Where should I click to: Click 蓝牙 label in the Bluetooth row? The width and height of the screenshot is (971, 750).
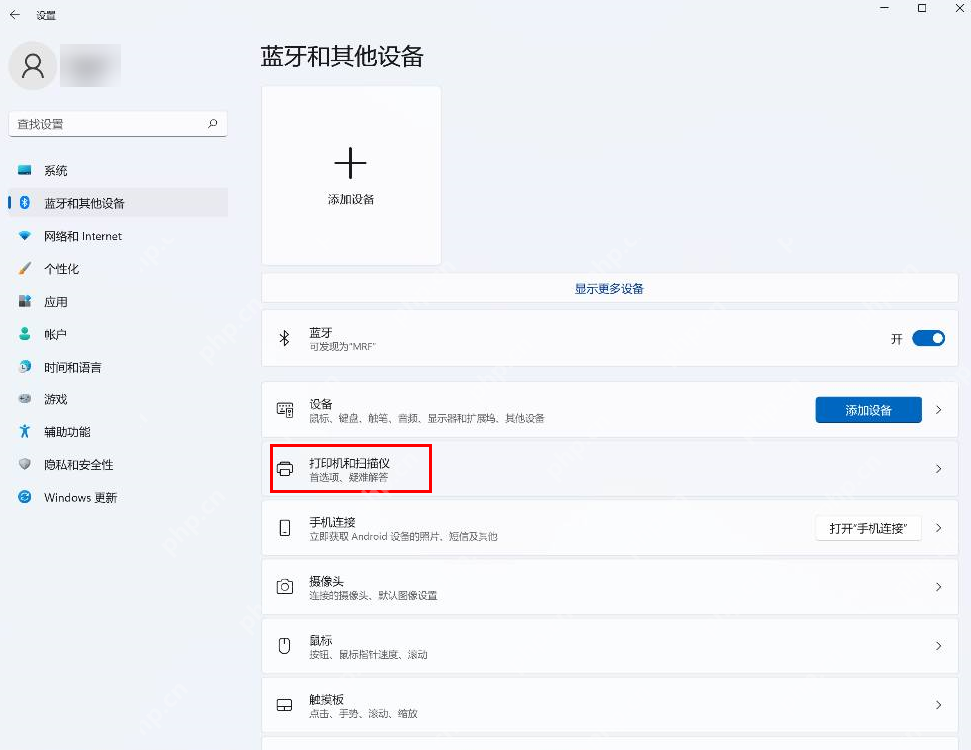(320, 332)
